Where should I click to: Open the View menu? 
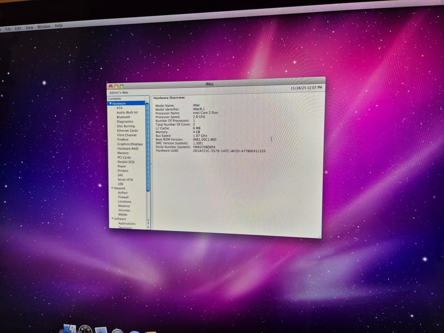[x=30, y=27]
